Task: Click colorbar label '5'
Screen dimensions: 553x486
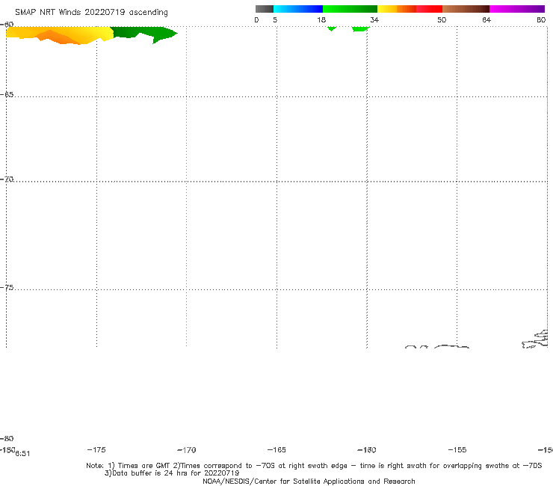Action: pyautogui.click(x=275, y=20)
